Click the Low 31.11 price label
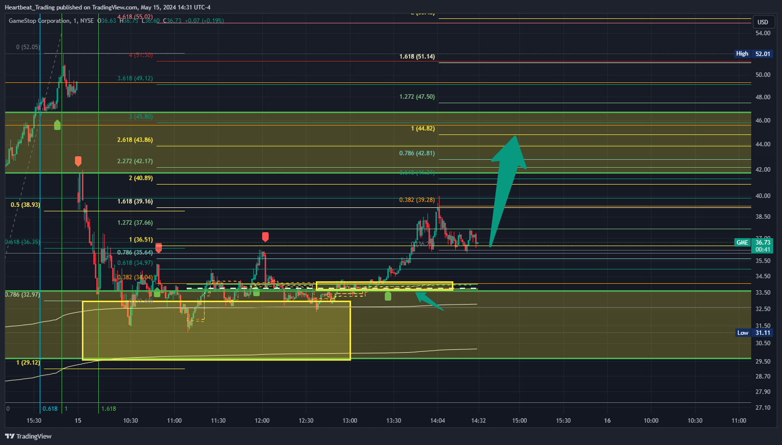 coord(754,333)
